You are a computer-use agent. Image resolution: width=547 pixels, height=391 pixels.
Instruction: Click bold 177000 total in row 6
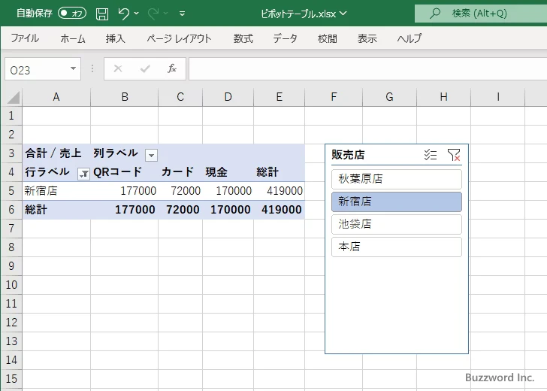click(125, 210)
